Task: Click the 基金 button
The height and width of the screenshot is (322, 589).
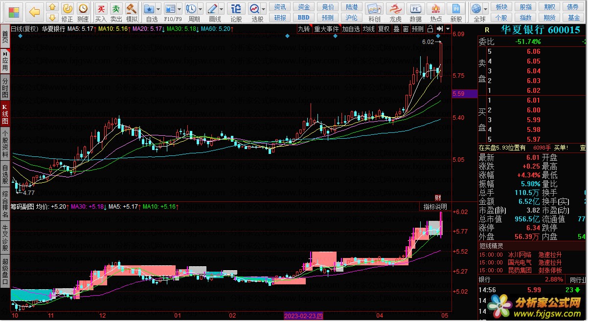Action: 573,18
